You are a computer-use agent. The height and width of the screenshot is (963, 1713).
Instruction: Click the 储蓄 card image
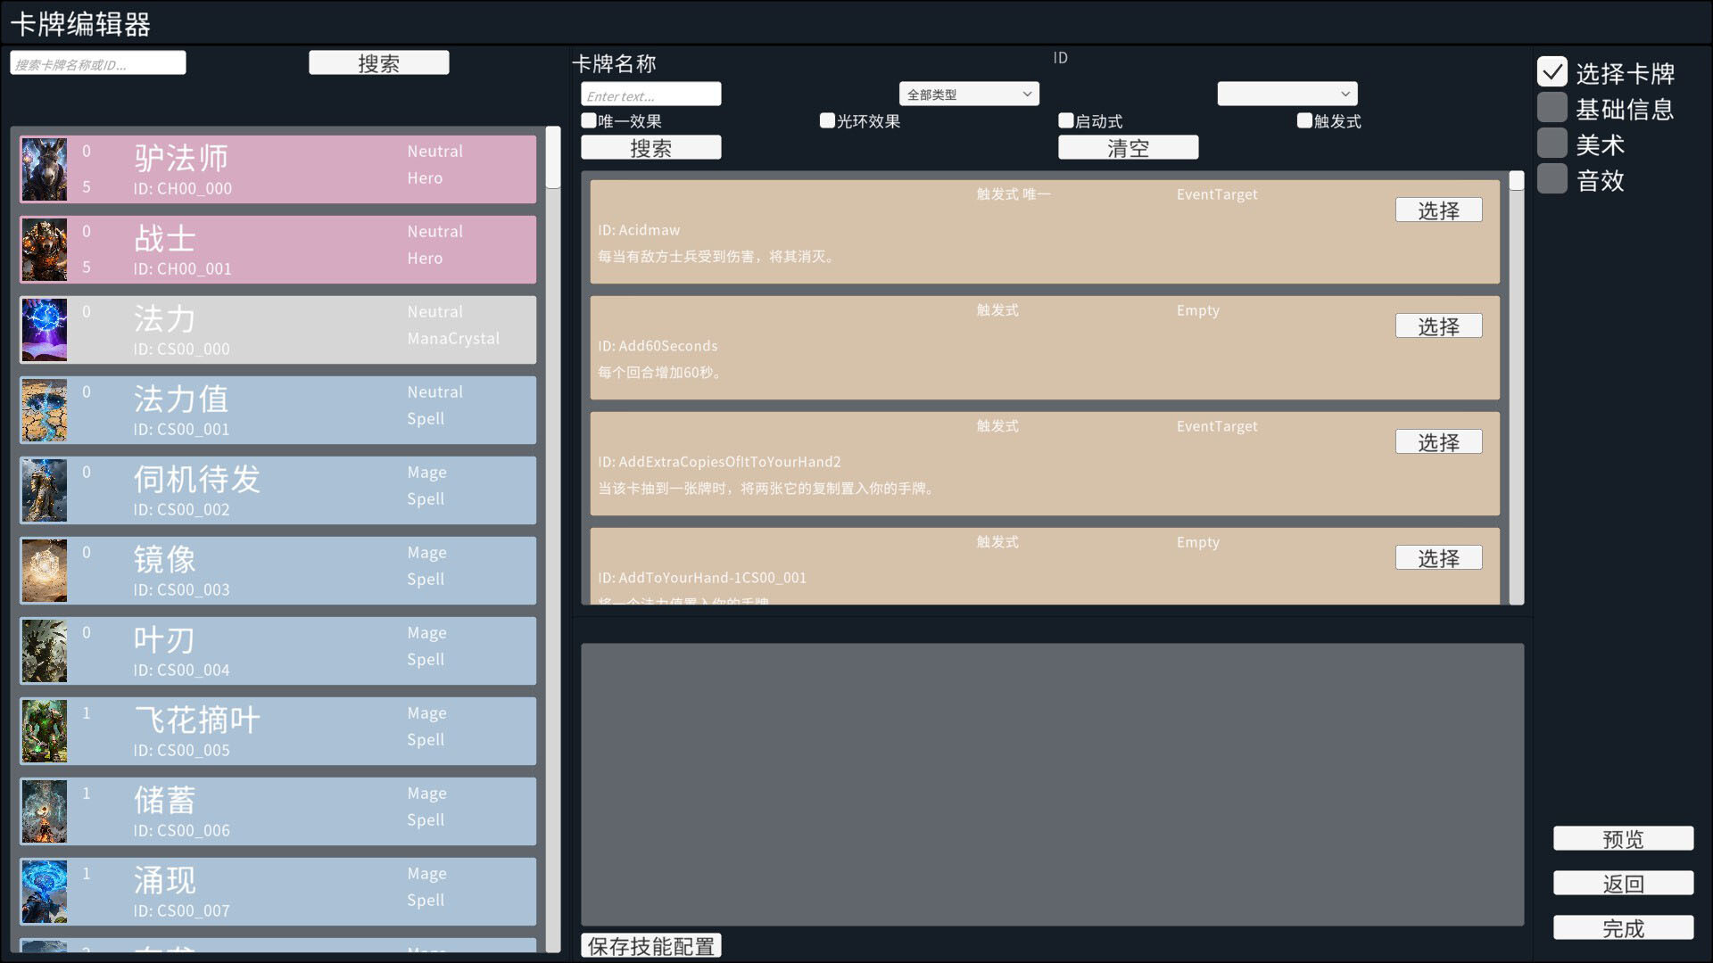pyautogui.click(x=44, y=811)
